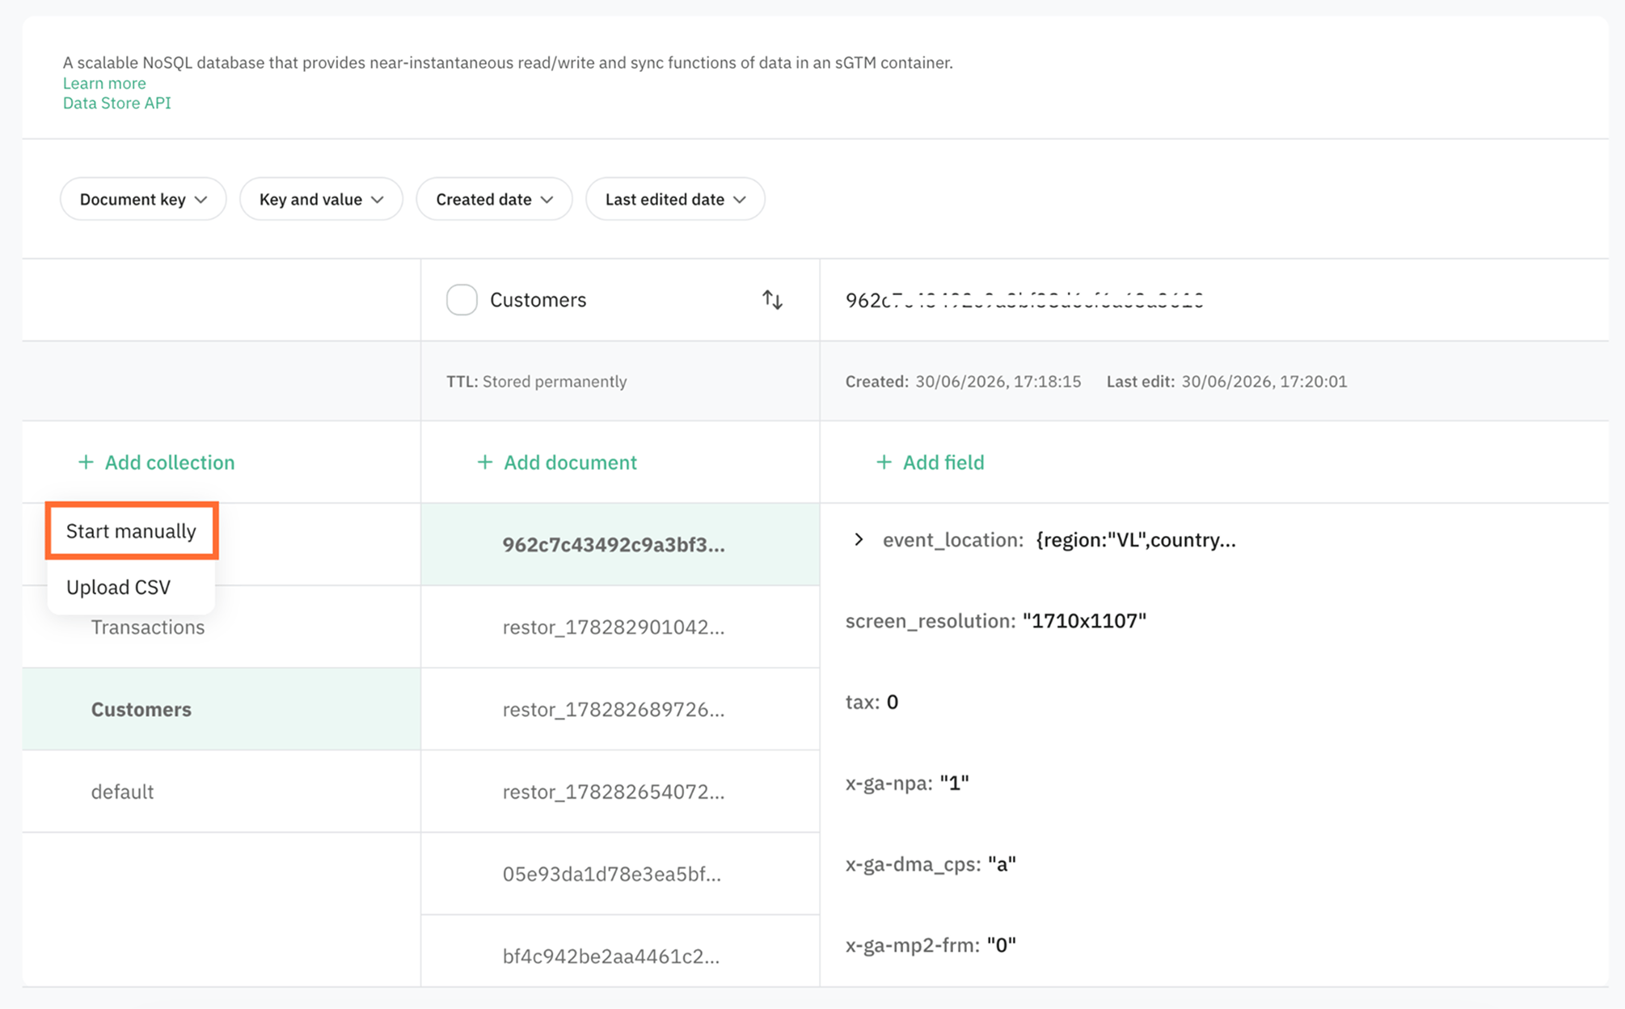This screenshot has height=1009, width=1625.
Task: Open the Document key filter dropdown
Action: pos(143,199)
